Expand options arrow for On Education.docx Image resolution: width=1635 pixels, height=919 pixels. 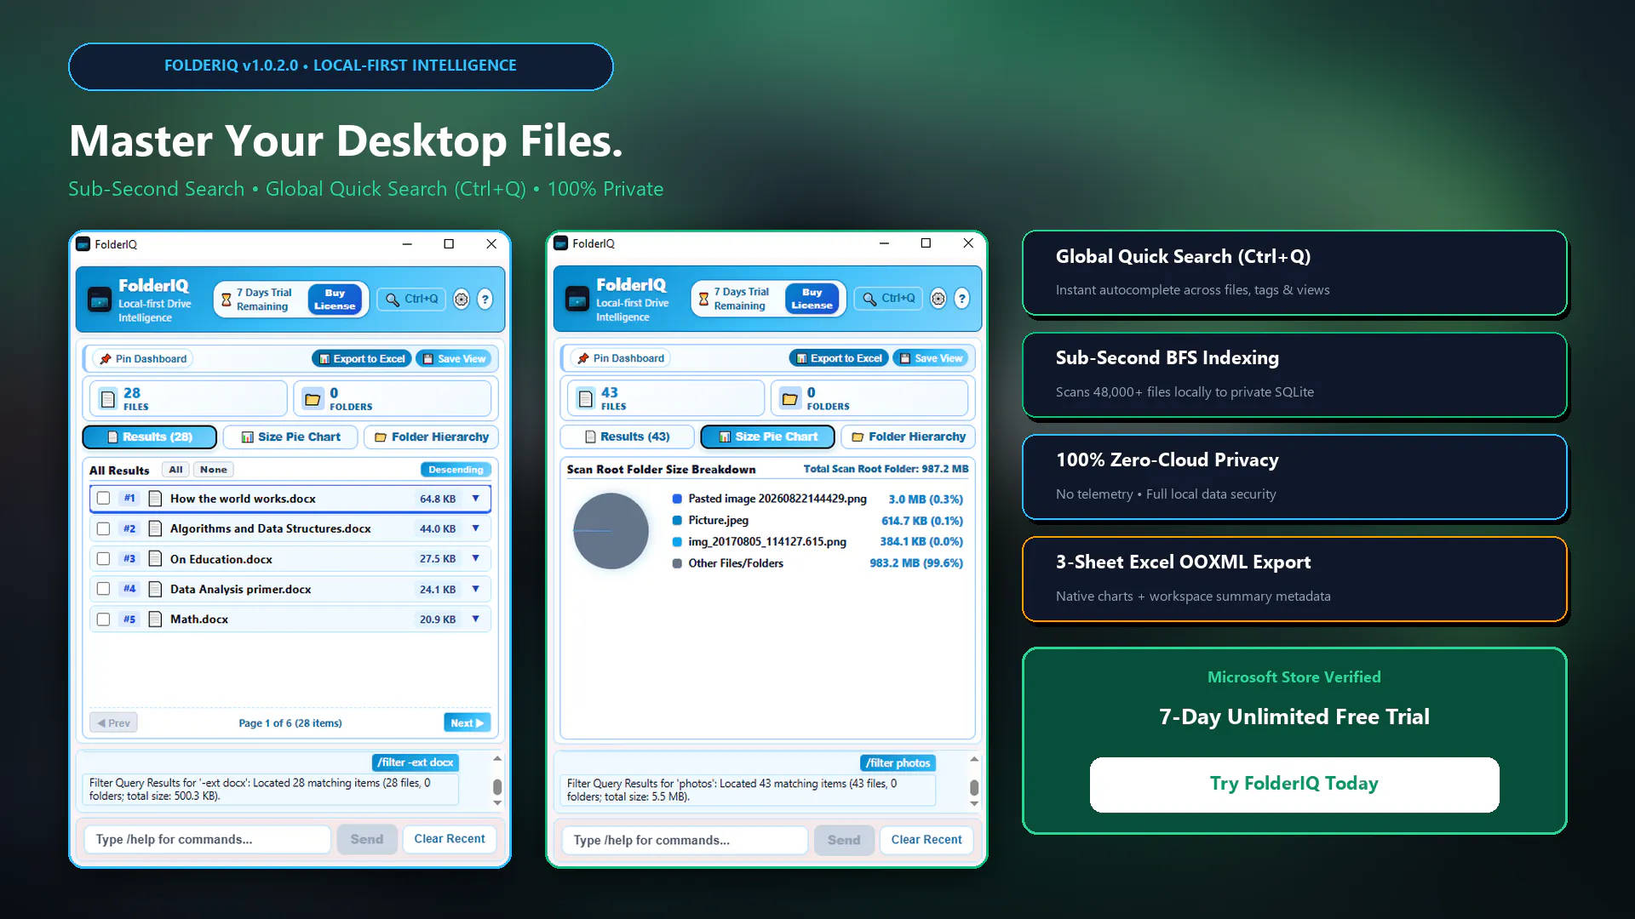476,559
